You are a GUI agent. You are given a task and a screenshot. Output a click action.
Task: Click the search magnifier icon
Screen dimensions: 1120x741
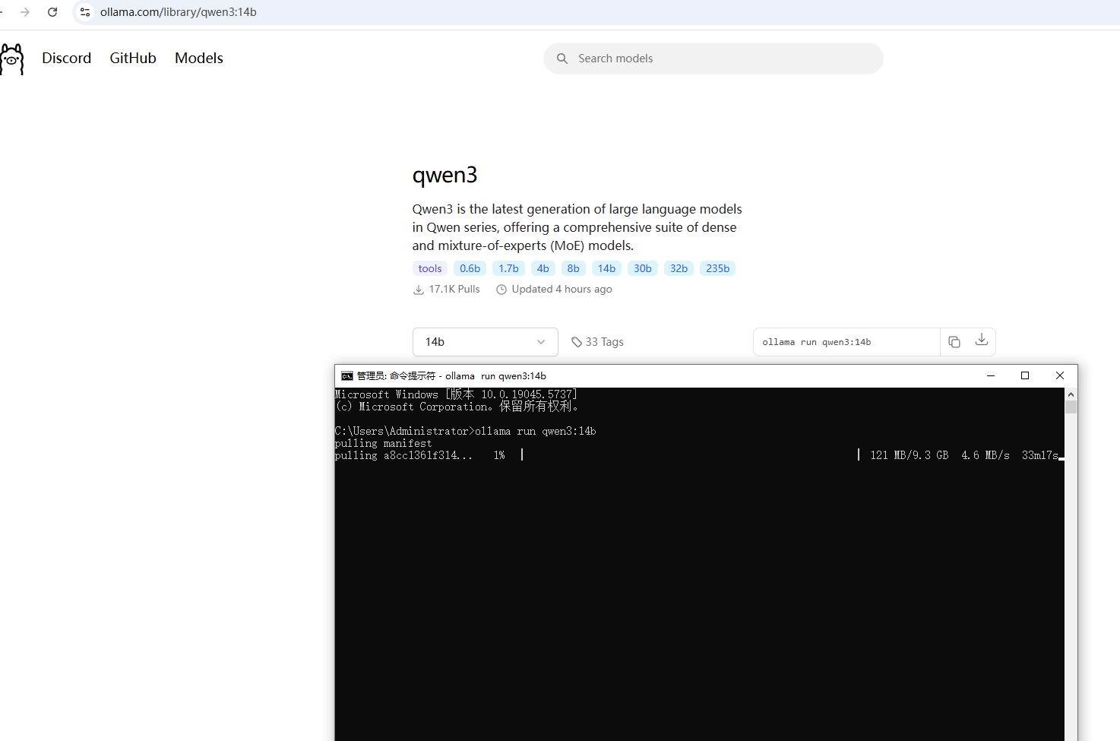pos(562,59)
